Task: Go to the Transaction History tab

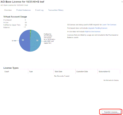Action: pyautogui.click(x=56, y=10)
